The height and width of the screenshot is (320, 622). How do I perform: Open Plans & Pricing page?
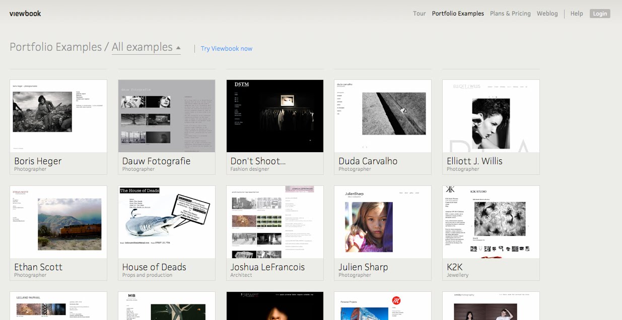(510, 14)
